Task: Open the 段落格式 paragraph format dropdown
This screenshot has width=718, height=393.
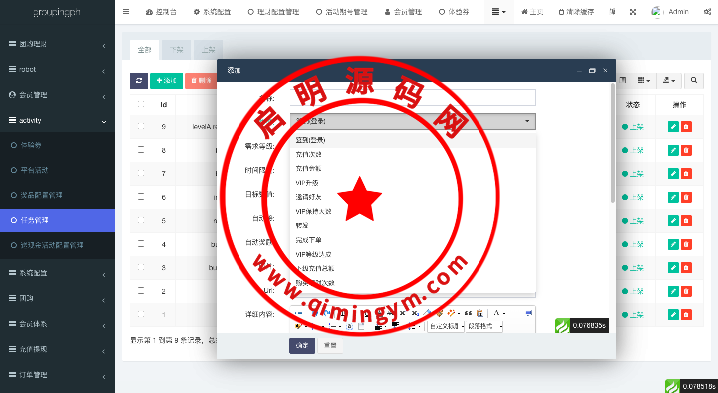Action: [x=484, y=326]
